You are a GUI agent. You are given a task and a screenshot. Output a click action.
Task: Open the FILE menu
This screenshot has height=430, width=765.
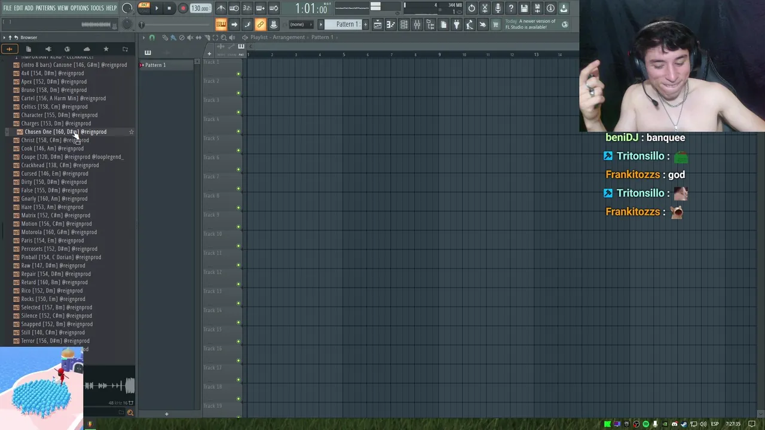[x=7, y=8]
